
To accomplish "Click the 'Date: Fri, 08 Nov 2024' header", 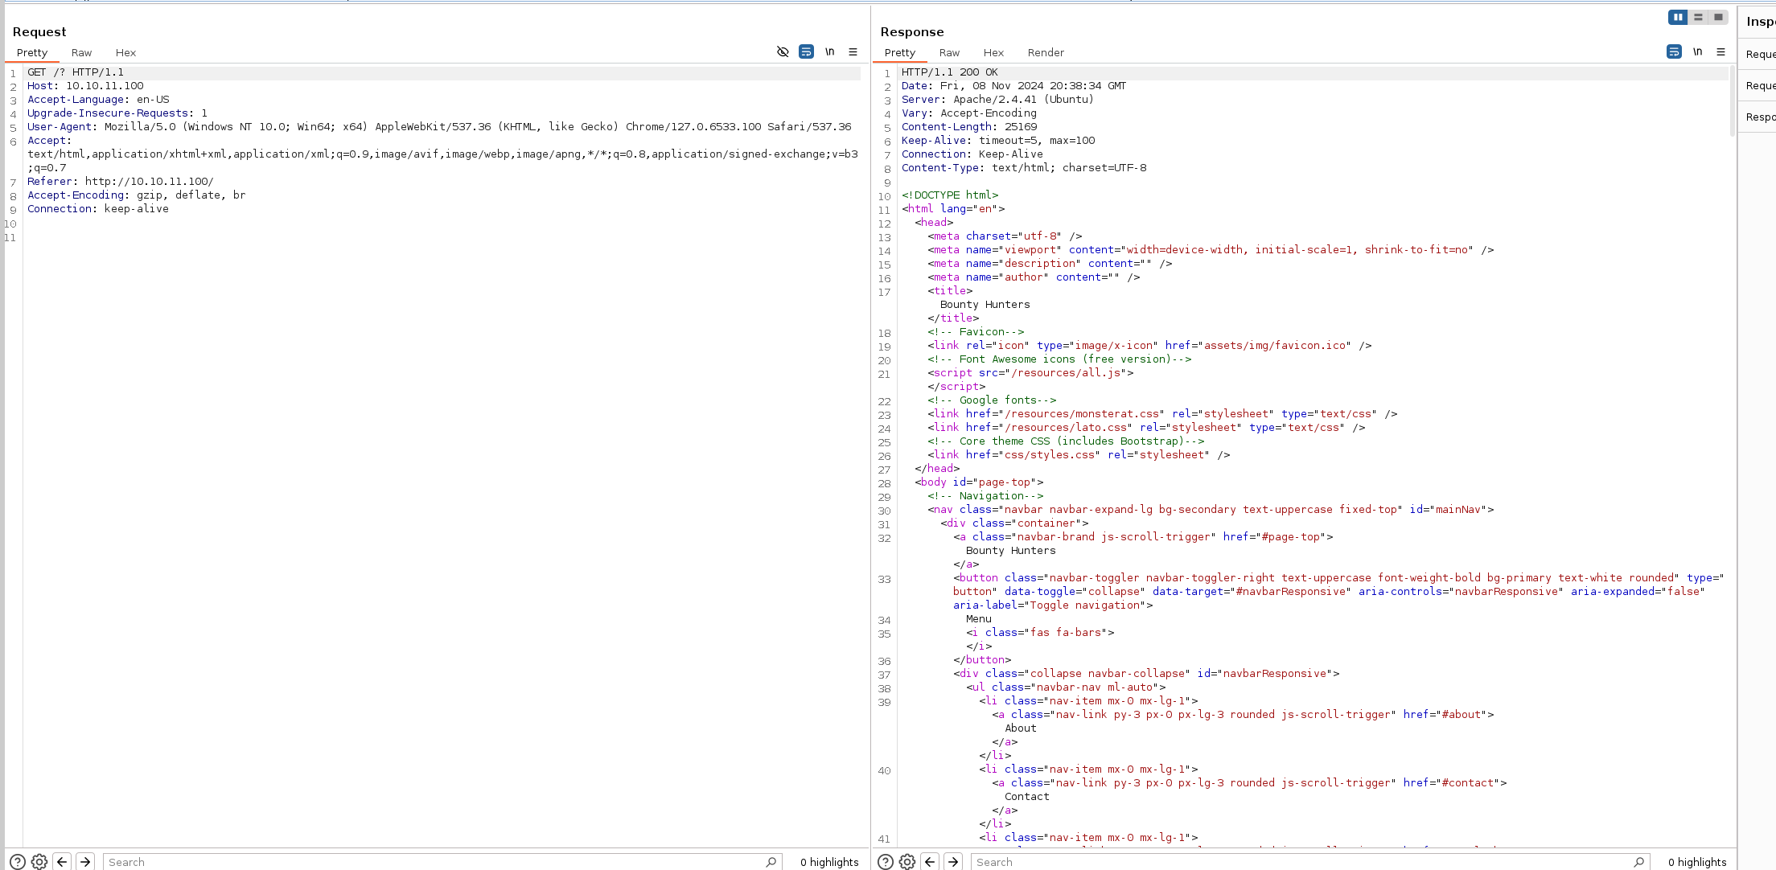I will tap(1014, 86).
